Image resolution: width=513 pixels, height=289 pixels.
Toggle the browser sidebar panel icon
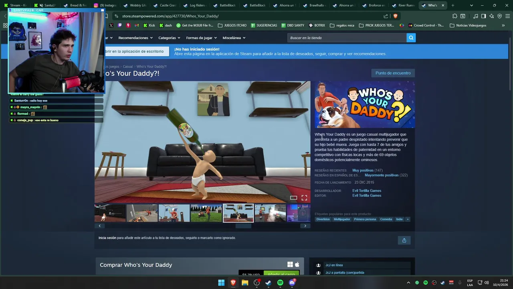pos(484,16)
